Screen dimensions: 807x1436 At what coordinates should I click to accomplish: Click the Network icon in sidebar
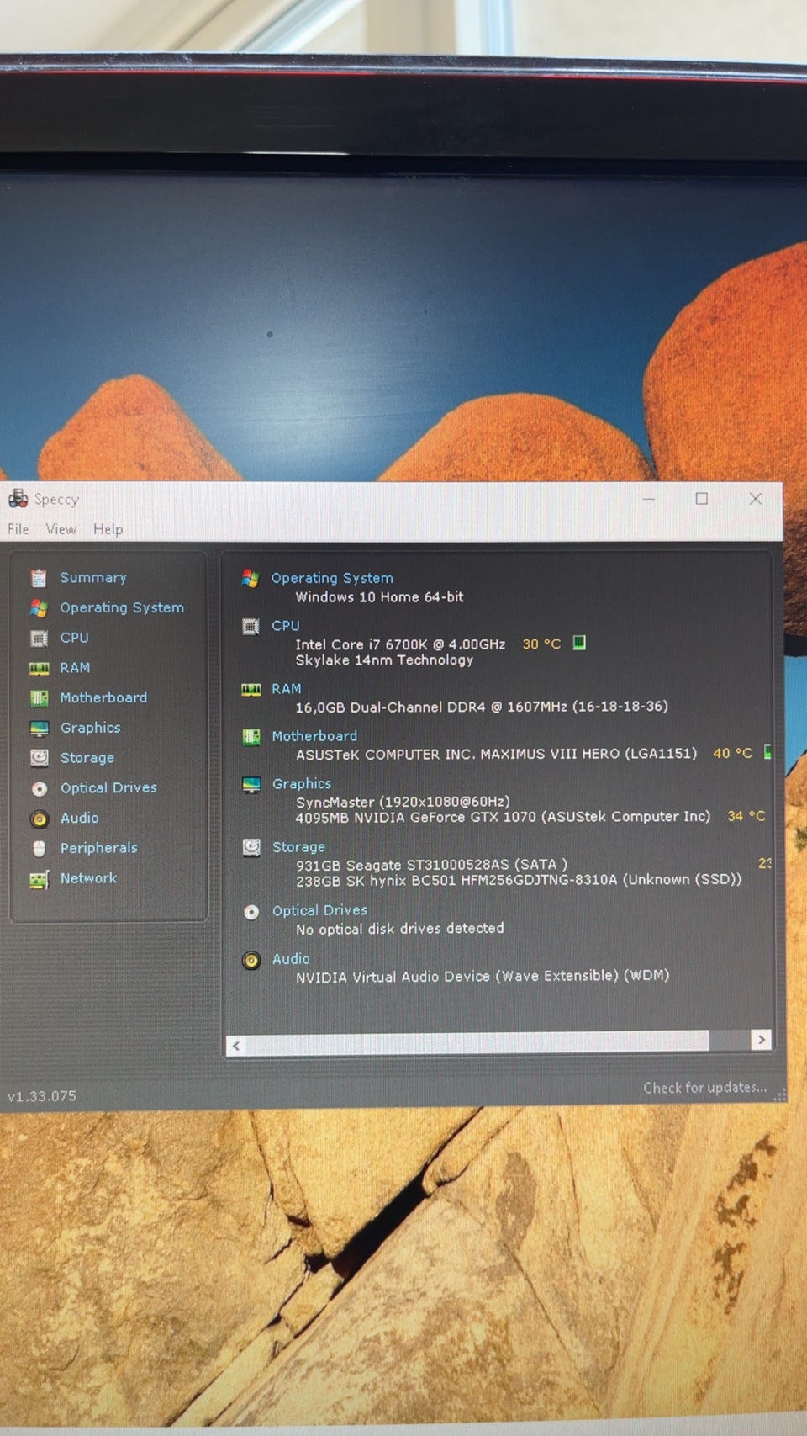(x=39, y=879)
